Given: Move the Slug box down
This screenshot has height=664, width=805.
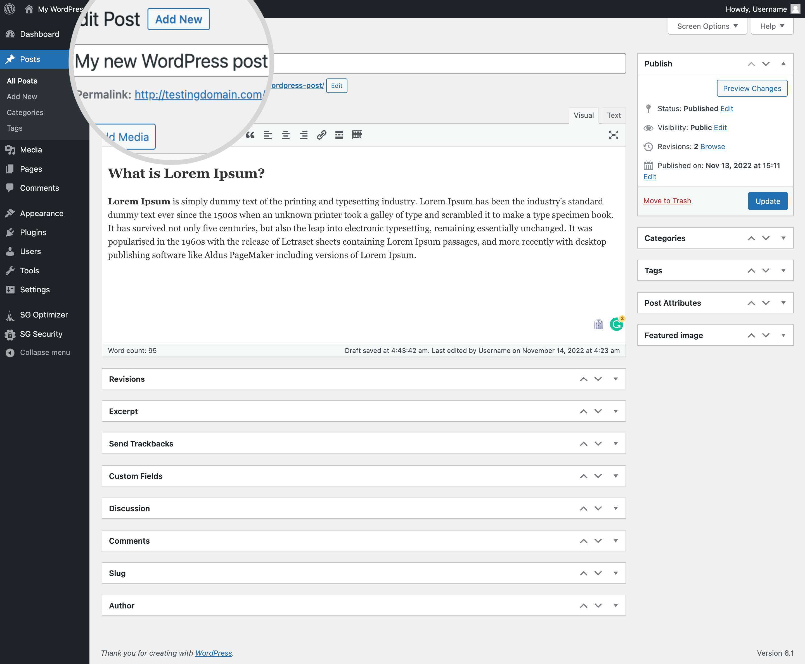Looking at the screenshot, I should (598, 573).
